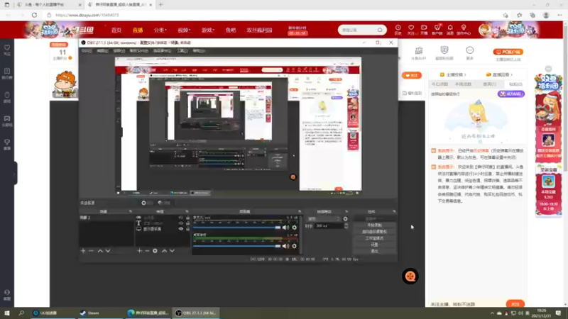Click the source properties gear button in OBS
The height and width of the screenshot is (319, 568).
[148, 203]
